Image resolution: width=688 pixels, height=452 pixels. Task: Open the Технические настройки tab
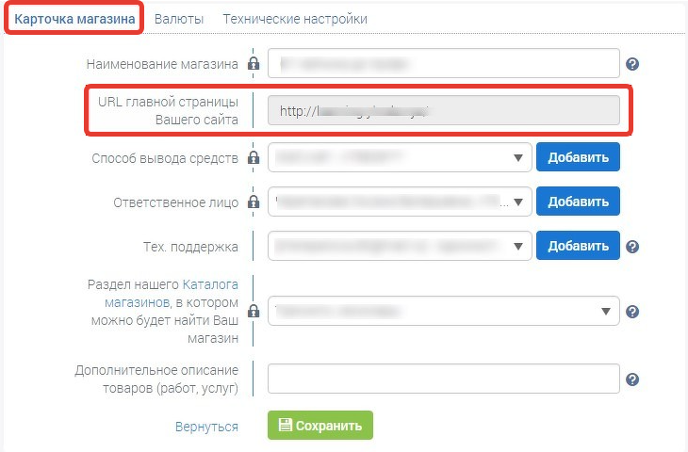click(295, 19)
